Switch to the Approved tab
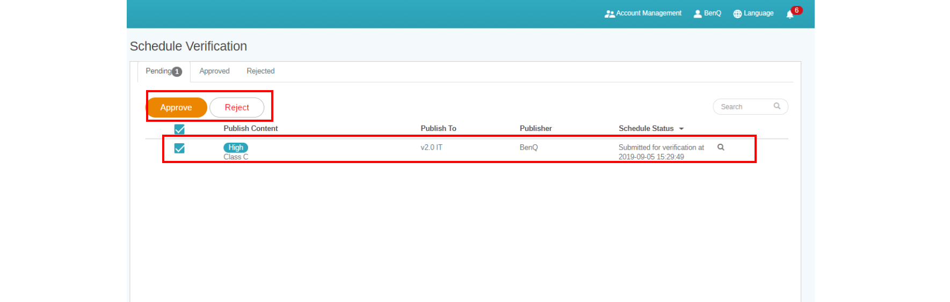 [214, 71]
